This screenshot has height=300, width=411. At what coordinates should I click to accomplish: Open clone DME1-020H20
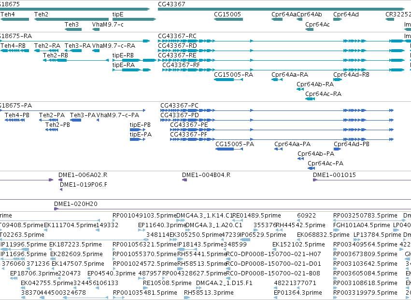[x=232, y=209]
